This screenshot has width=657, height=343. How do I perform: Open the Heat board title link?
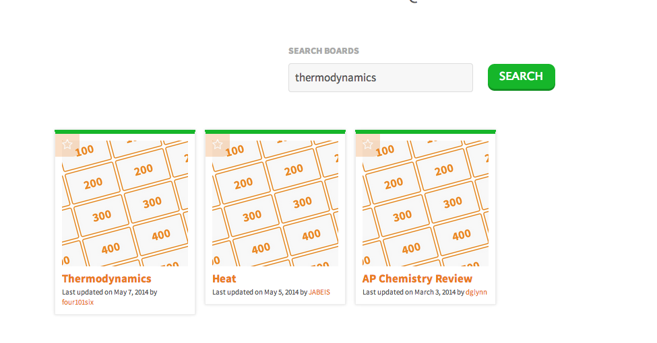(x=224, y=278)
